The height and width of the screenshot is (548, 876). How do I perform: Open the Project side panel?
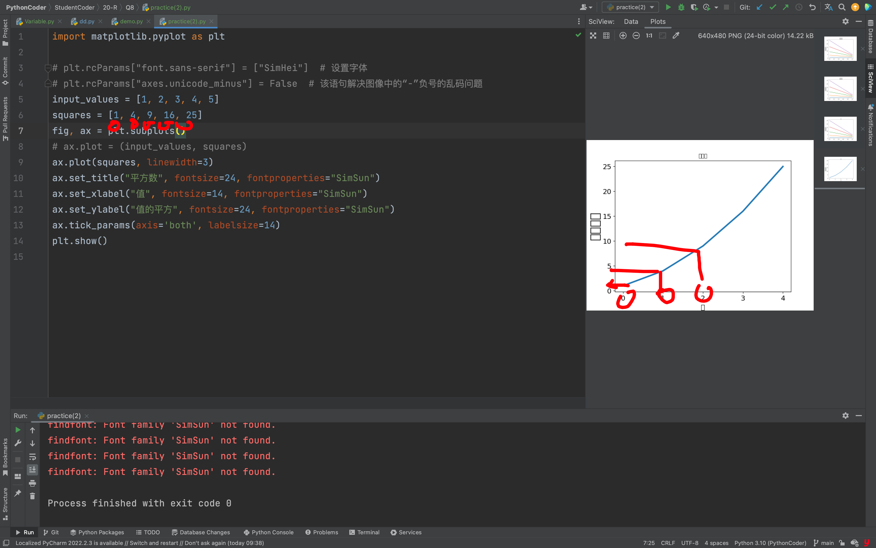pos(5,32)
